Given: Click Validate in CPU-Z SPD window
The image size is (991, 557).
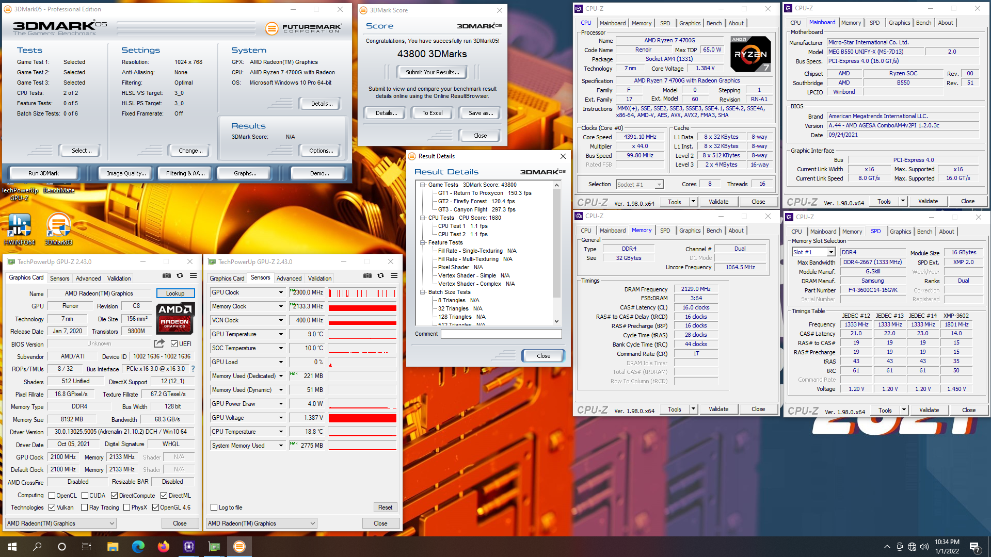Looking at the screenshot, I should point(929,411).
